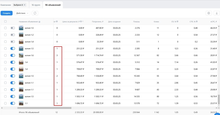220x115 pixels.
Task: Enable paused 'копия 1.5' spending 487,80 ₽
Action: point(13,28)
